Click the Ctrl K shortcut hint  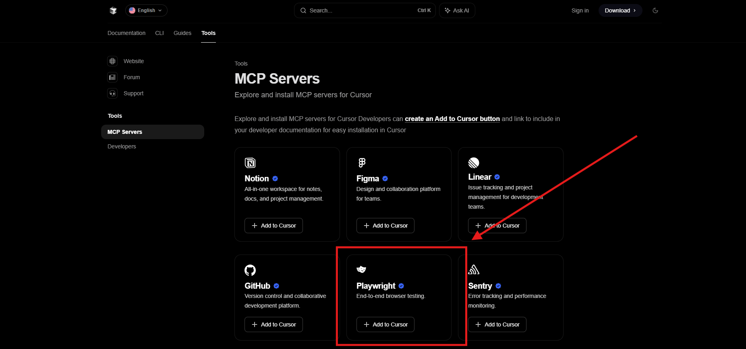[x=424, y=10]
